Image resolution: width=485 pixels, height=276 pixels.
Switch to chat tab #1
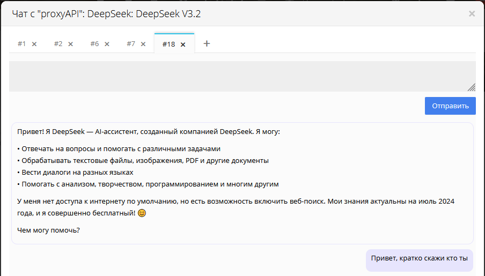click(21, 44)
